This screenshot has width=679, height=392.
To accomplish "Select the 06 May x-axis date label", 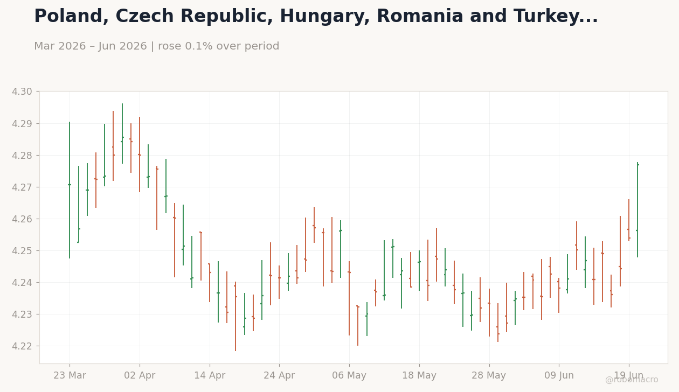I will 349,376.
